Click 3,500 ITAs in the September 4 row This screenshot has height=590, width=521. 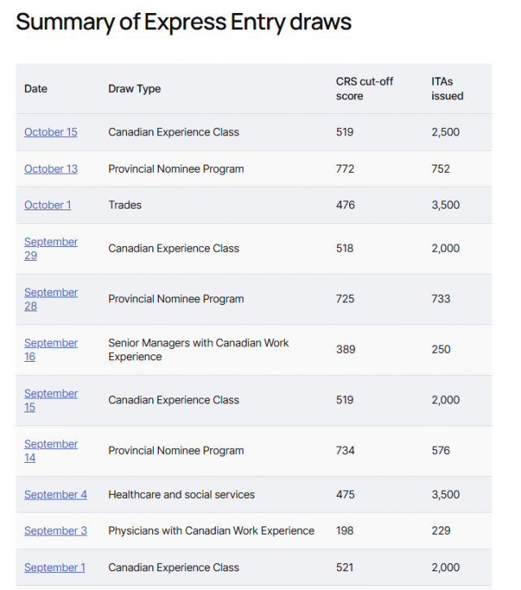pyautogui.click(x=445, y=495)
